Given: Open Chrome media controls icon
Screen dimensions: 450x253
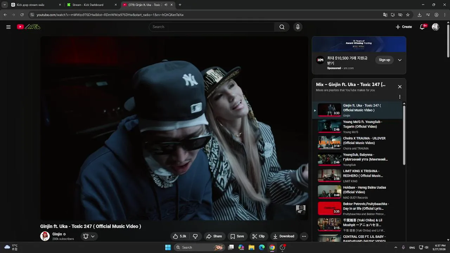Looking at the screenshot, I should (x=428, y=15).
